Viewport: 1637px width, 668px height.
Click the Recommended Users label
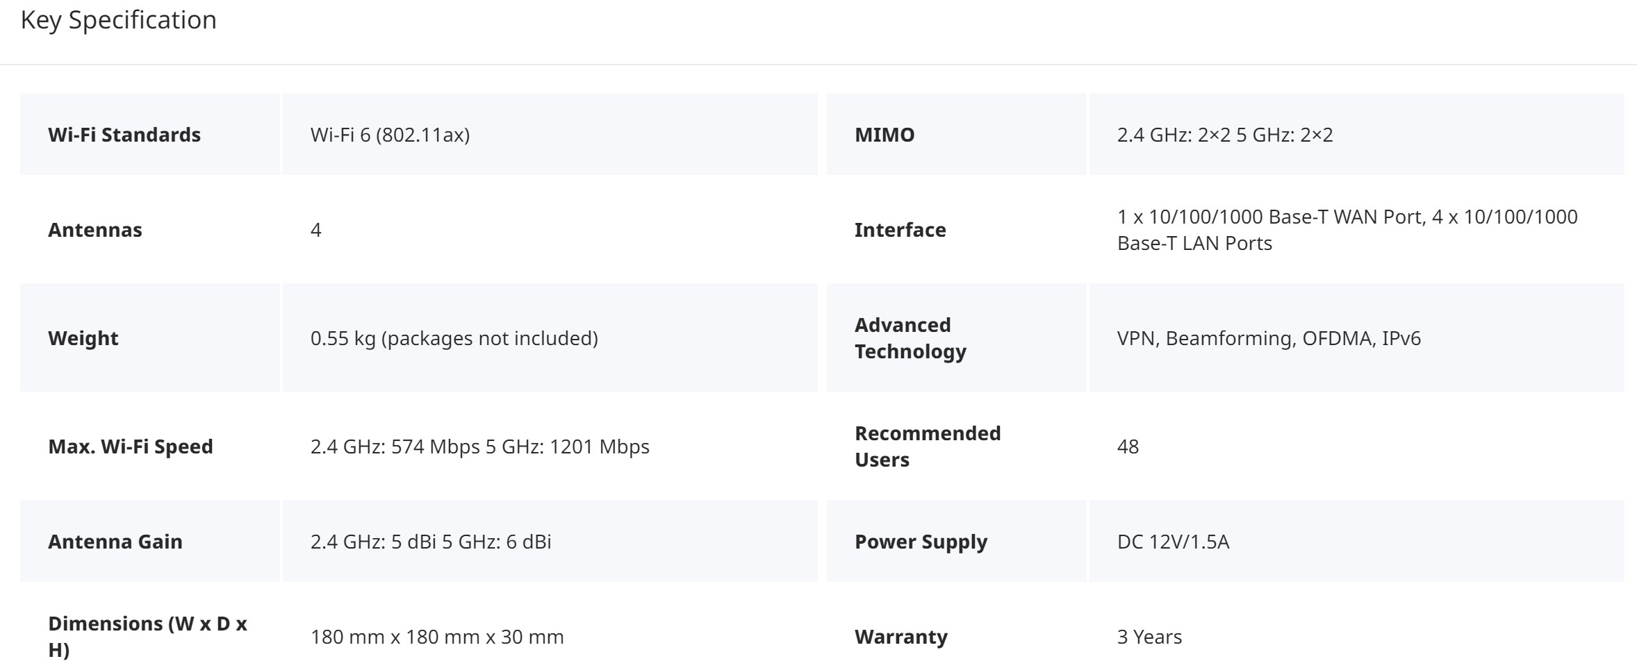pos(928,446)
